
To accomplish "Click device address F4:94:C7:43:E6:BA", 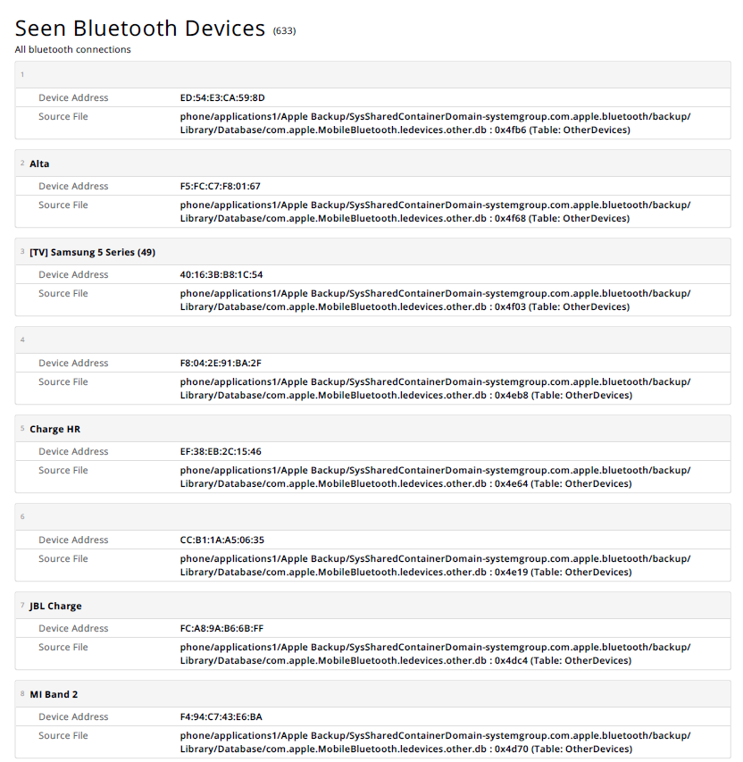I will pos(221,716).
